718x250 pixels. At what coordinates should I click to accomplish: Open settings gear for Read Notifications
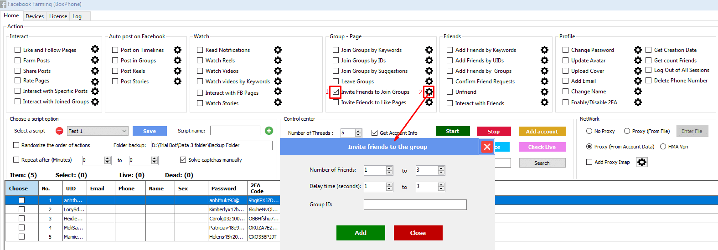click(x=278, y=50)
